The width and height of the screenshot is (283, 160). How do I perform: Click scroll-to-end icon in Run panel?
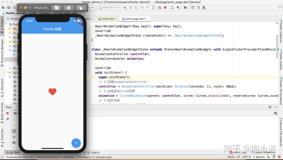point(14,137)
